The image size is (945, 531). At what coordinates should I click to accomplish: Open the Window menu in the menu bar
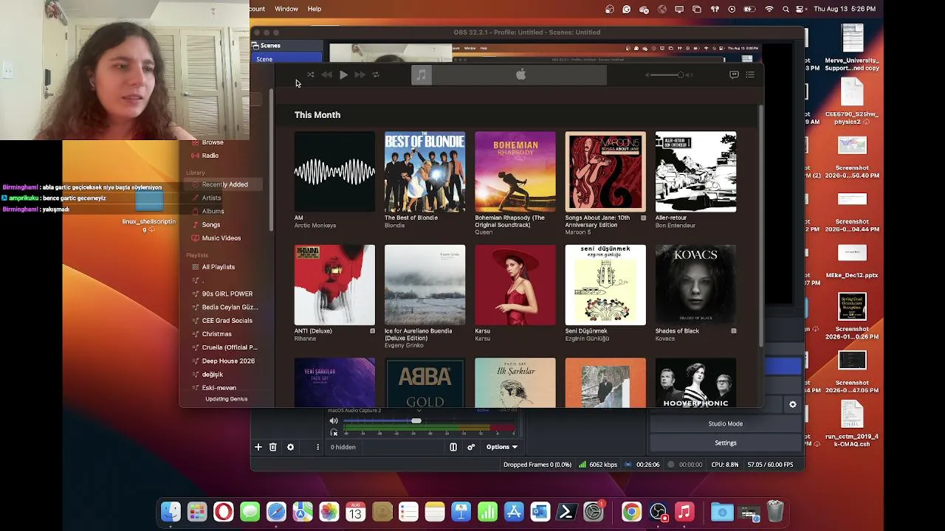[286, 9]
